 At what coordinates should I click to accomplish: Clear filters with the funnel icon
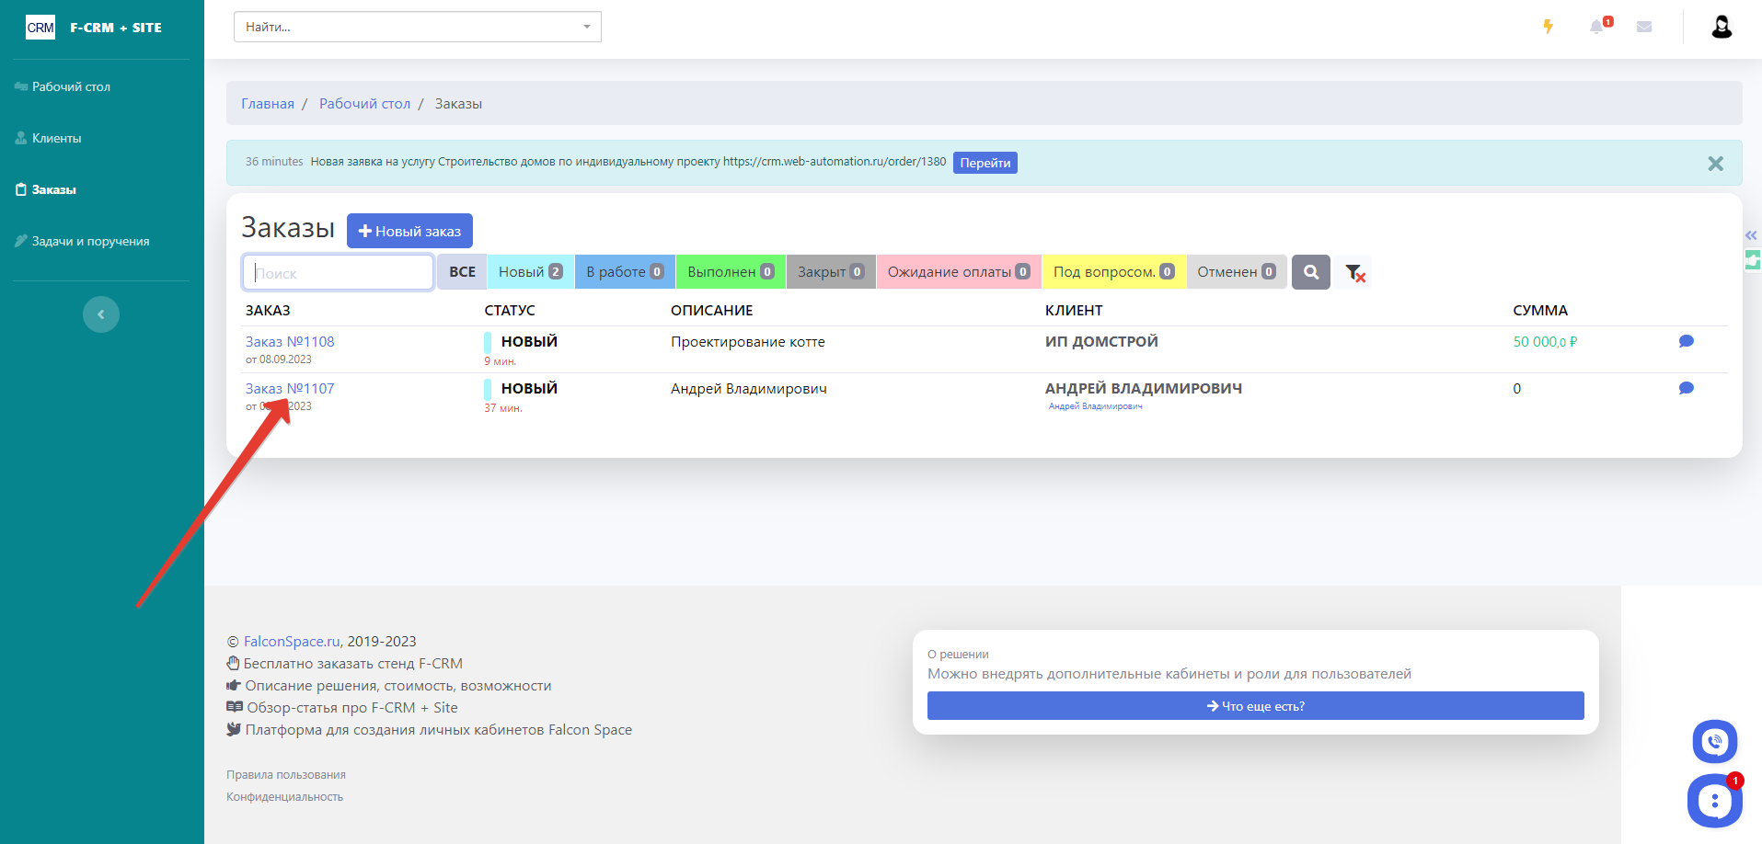tap(1354, 272)
